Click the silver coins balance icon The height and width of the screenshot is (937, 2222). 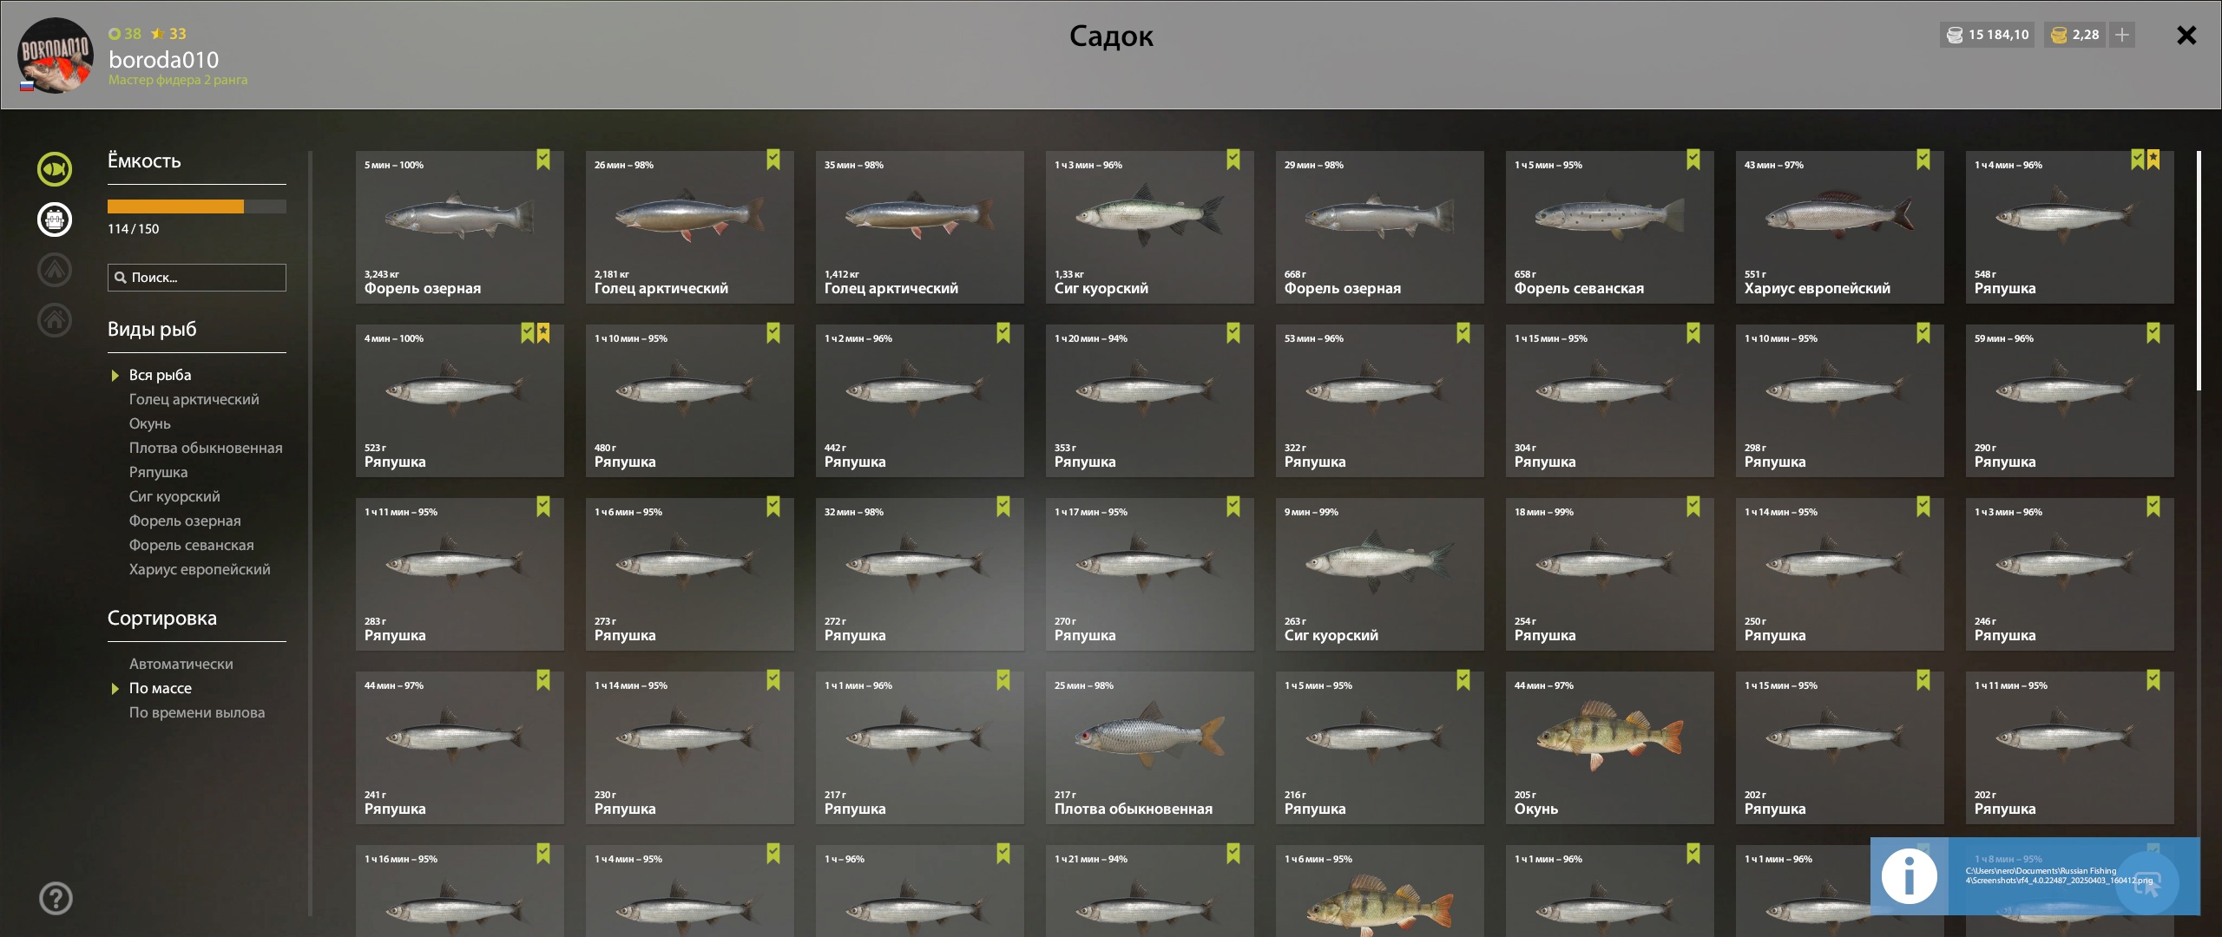1955,35
